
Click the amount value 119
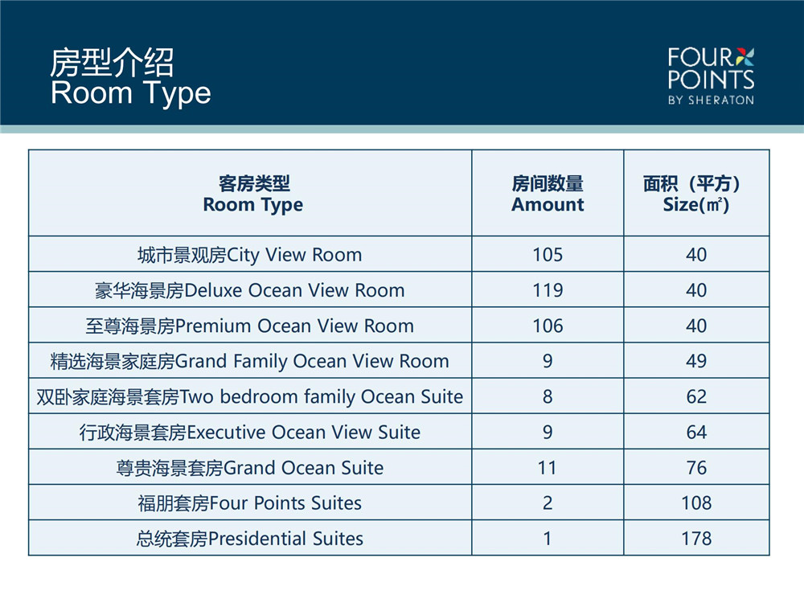(548, 290)
